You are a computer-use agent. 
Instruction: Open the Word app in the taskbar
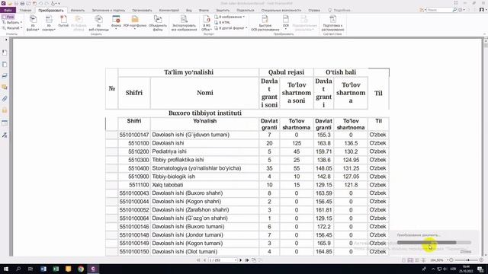[x=43, y=269]
